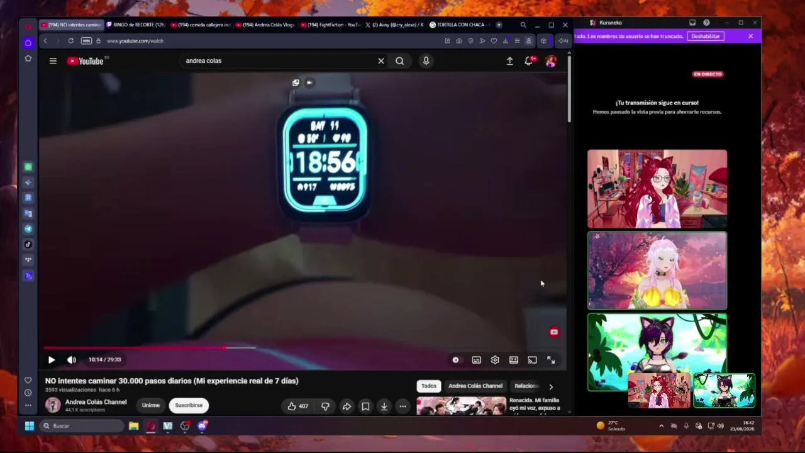Open Discord from the taskbar
Image resolution: width=805 pixels, height=453 pixels.
(202, 426)
